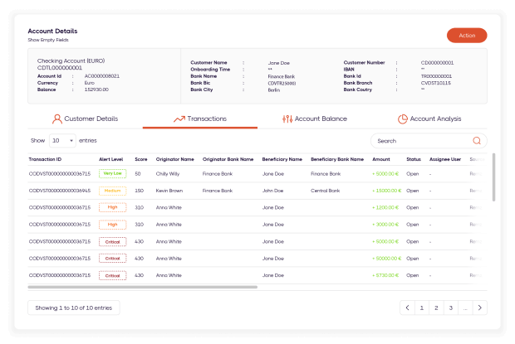
Task: Sort by the Amount column header
Action: [x=381, y=158]
